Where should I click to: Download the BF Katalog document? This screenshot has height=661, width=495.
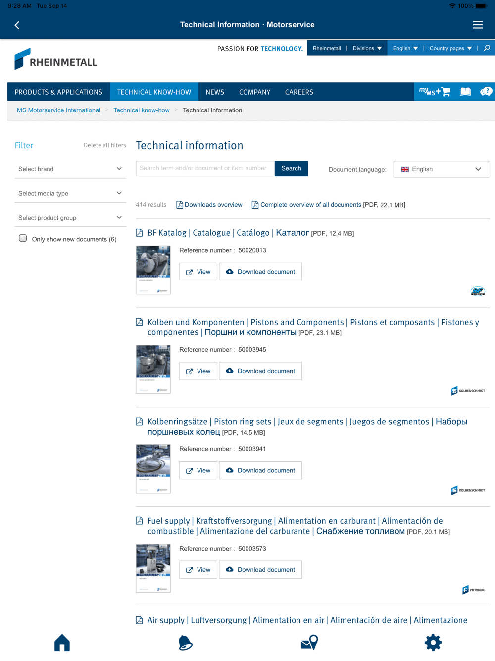260,272
